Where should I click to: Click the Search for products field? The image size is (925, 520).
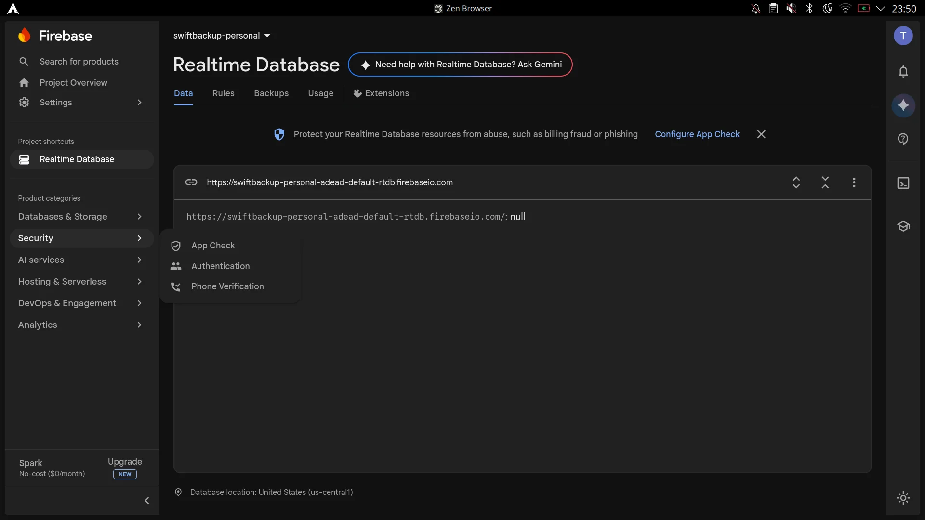tap(82, 62)
